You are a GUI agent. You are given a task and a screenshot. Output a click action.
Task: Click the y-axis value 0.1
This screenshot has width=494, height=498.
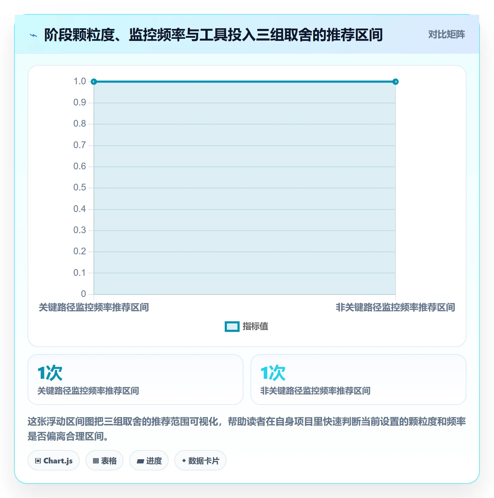click(x=80, y=273)
